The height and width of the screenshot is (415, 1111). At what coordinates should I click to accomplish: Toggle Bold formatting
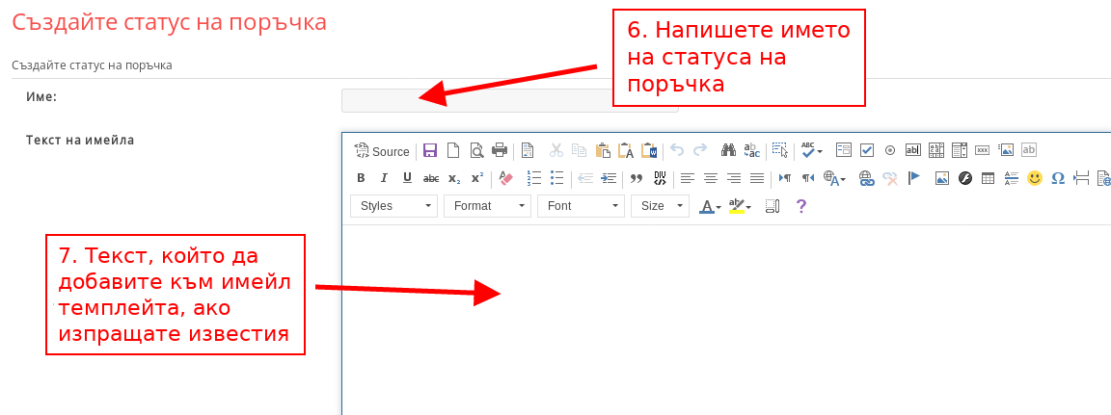coord(361,178)
